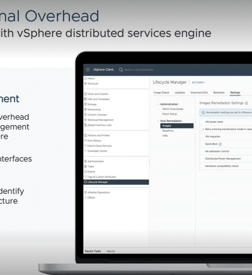Click the Lifecycle Manager page heading
252x275 pixels.
pos(170,82)
